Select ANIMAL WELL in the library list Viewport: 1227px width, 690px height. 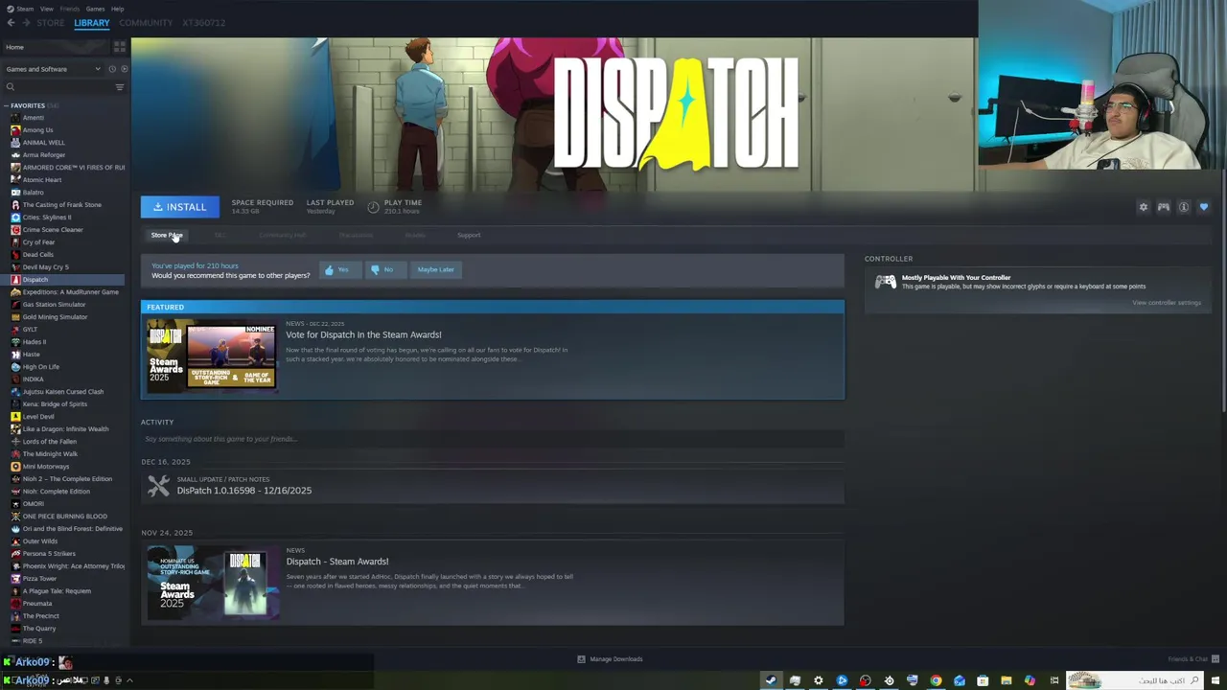click(43, 143)
